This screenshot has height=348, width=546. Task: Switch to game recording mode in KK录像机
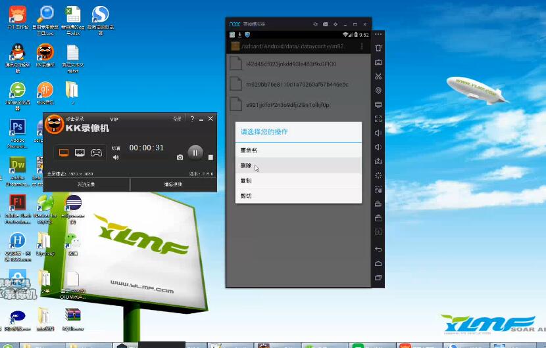[x=96, y=152]
